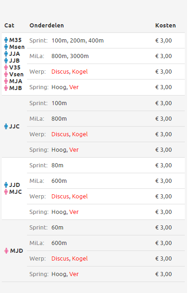Click the blue male icon beside Msen
The height and width of the screenshot is (293, 188).
6,47
